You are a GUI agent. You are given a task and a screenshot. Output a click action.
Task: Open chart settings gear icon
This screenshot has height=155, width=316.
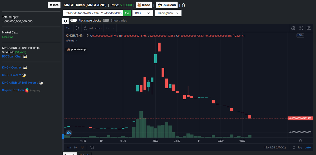pos(293,28)
